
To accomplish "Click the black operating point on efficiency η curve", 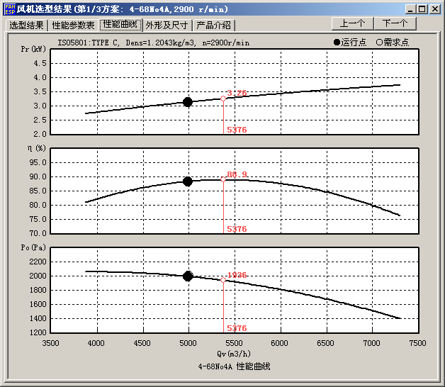I will coord(188,181).
